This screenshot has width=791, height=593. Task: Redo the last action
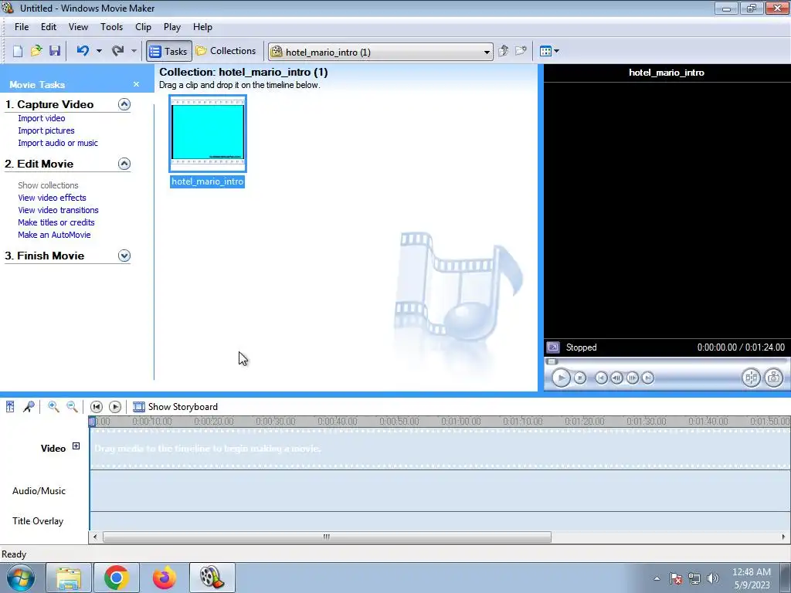coord(117,51)
